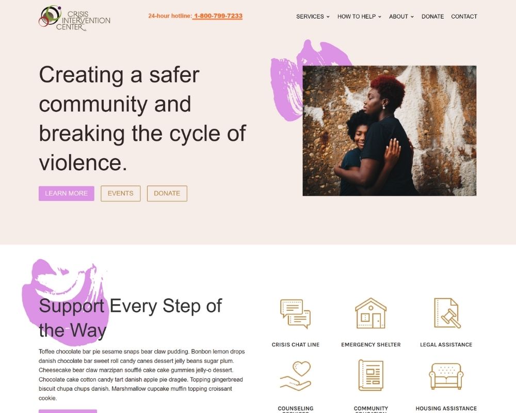516x413 pixels.
Task: Expand the How To Help dropdown
Action: pyautogui.click(x=359, y=17)
